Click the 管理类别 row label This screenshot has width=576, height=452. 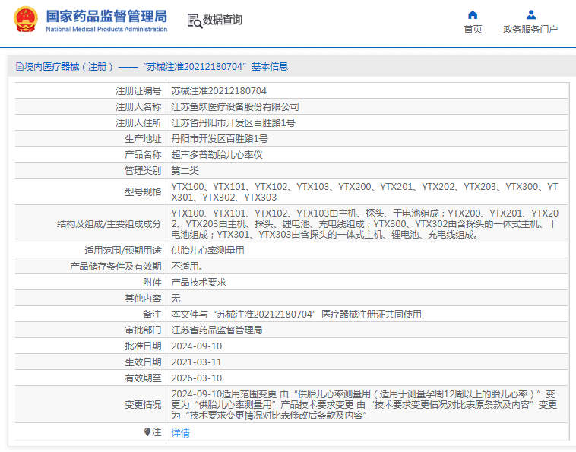143,171
